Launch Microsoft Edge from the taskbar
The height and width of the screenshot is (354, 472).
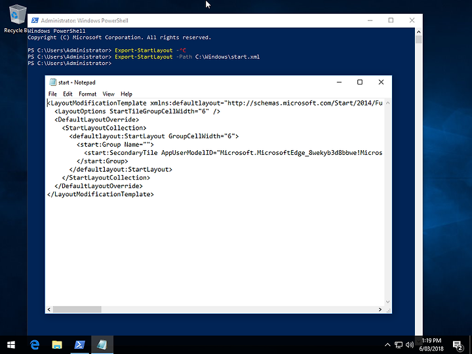pyautogui.click(x=35, y=345)
